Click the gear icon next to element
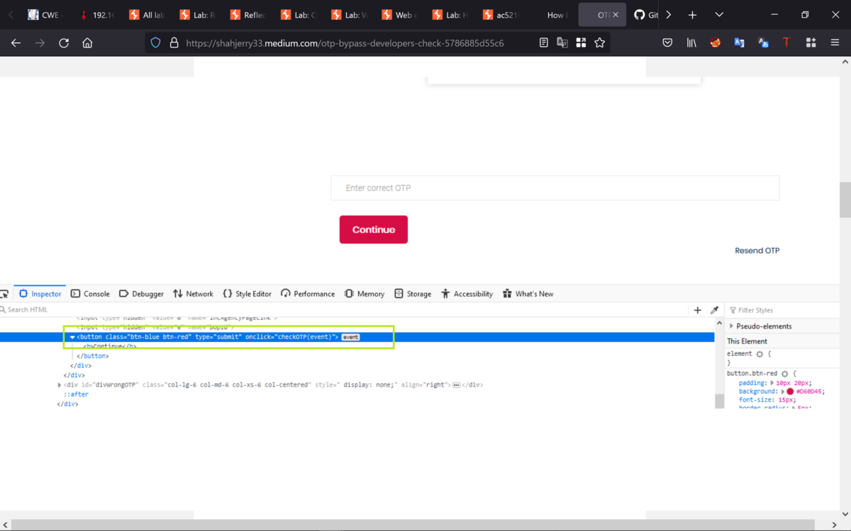The image size is (851, 531). click(x=760, y=354)
